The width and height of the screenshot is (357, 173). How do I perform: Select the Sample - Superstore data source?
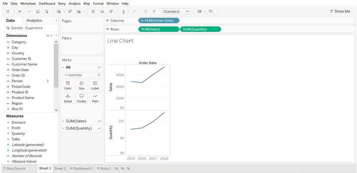25,28
